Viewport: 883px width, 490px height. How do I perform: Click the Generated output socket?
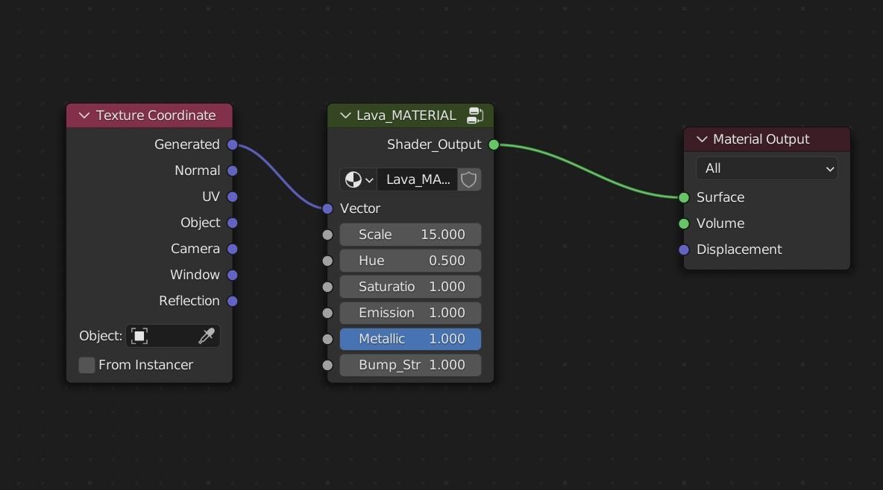click(x=232, y=144)
